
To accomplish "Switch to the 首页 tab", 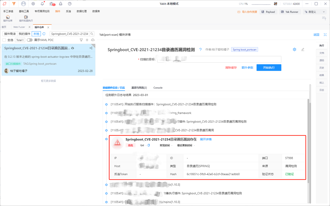I will click(4, 27).
